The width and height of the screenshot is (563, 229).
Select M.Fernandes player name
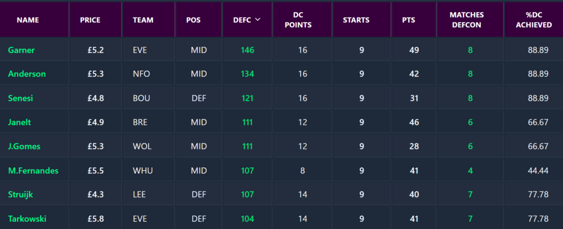pos(33,171)
